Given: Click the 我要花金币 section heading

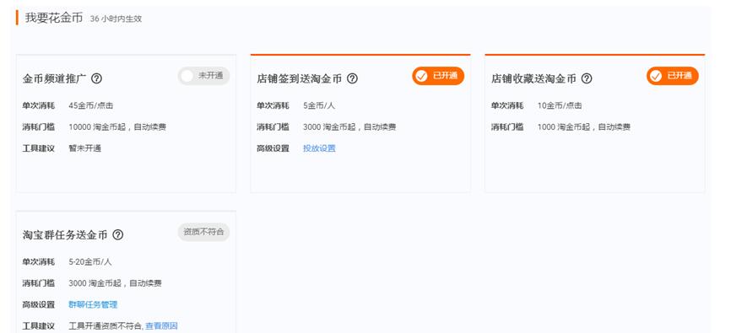Looking at the screenshot, I should (x=54, y=18).
